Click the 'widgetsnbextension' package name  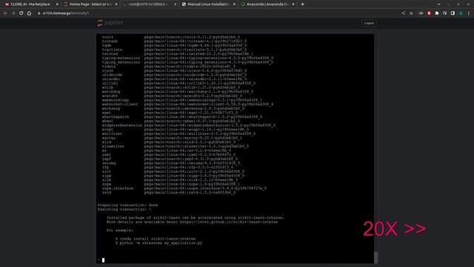pyautogui.click(x=121, y=125)
